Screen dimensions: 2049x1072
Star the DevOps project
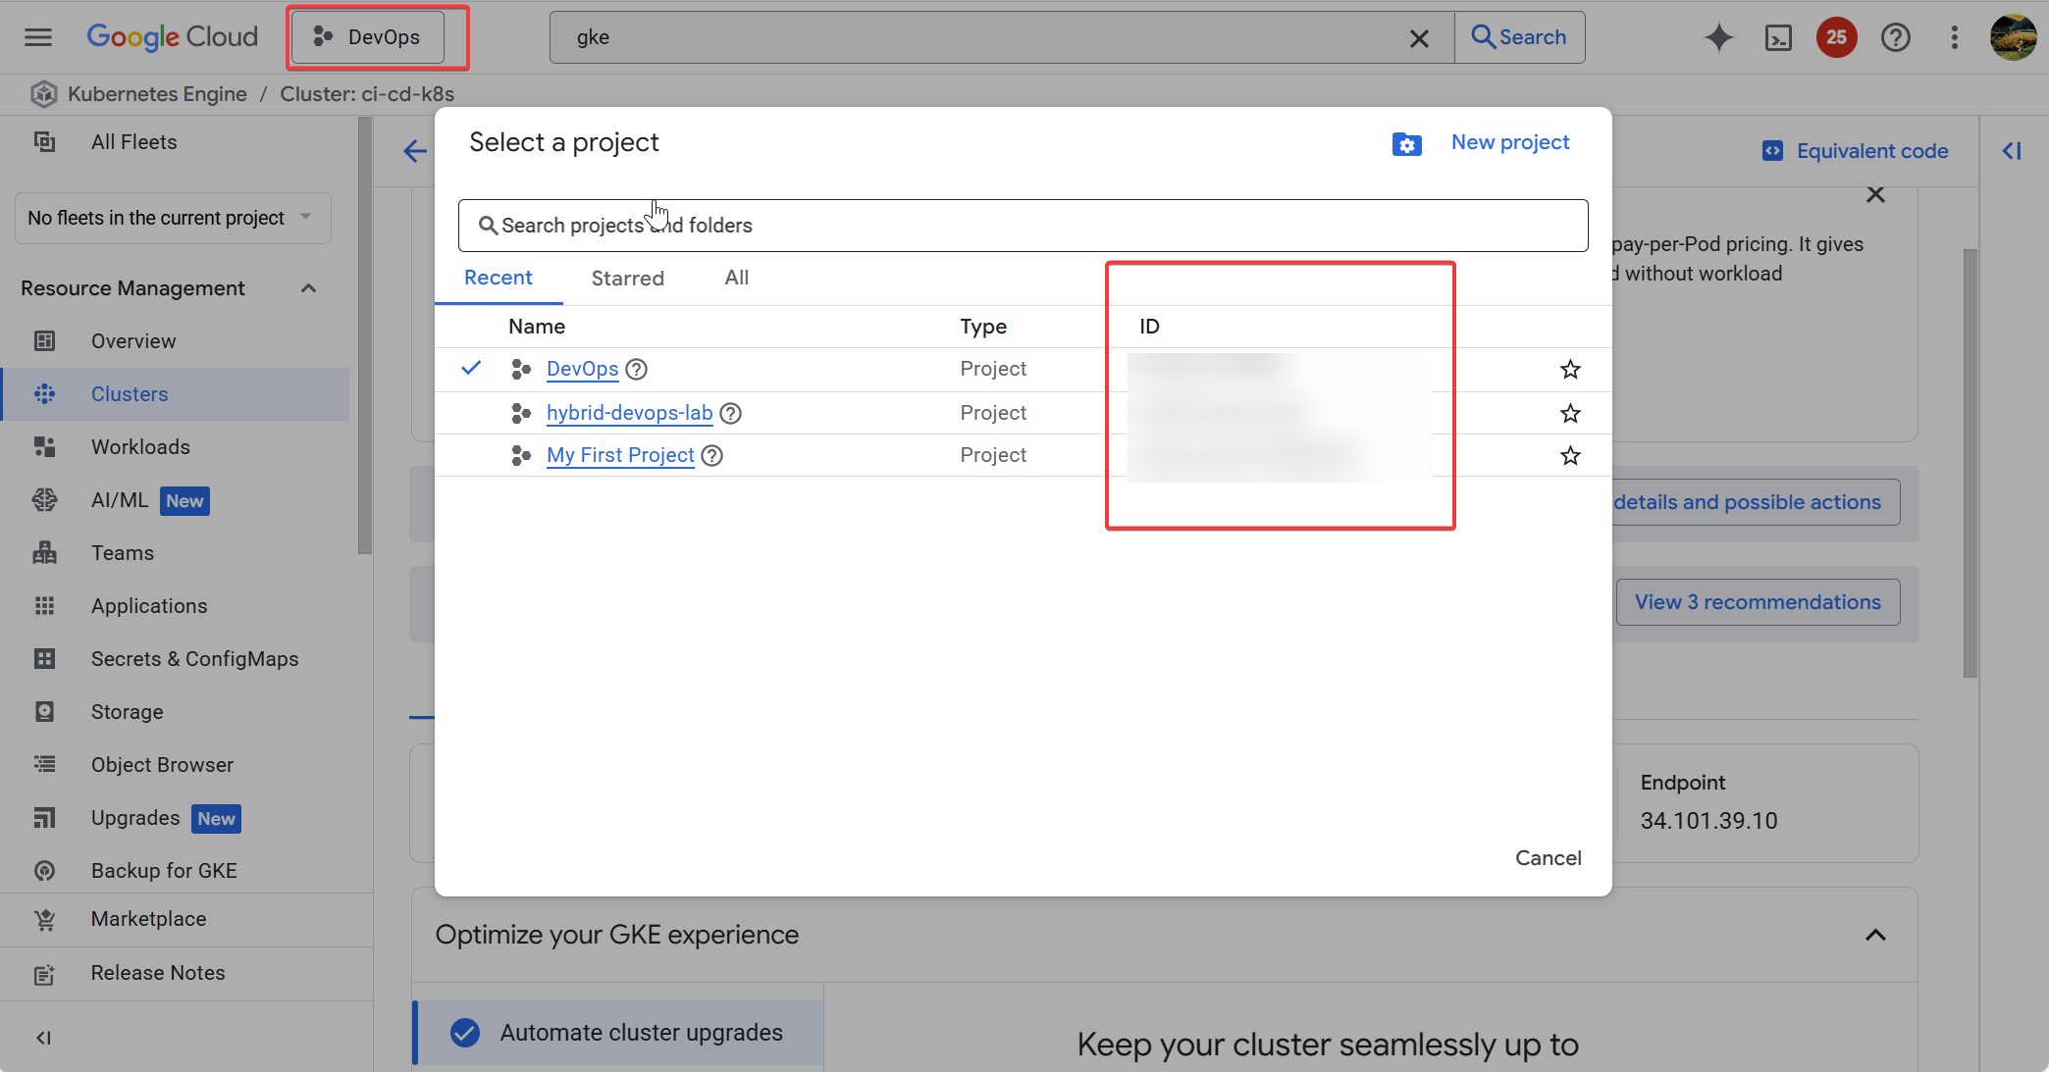(1570, 369)
